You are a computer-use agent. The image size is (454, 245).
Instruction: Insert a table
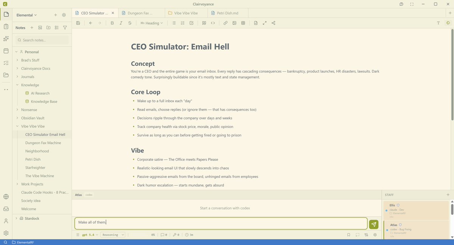coord(243,23)
